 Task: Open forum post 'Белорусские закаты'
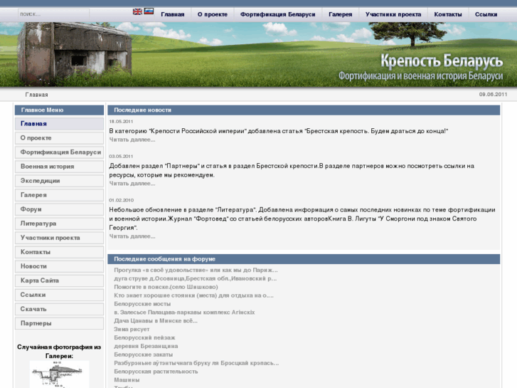(143, 355)
